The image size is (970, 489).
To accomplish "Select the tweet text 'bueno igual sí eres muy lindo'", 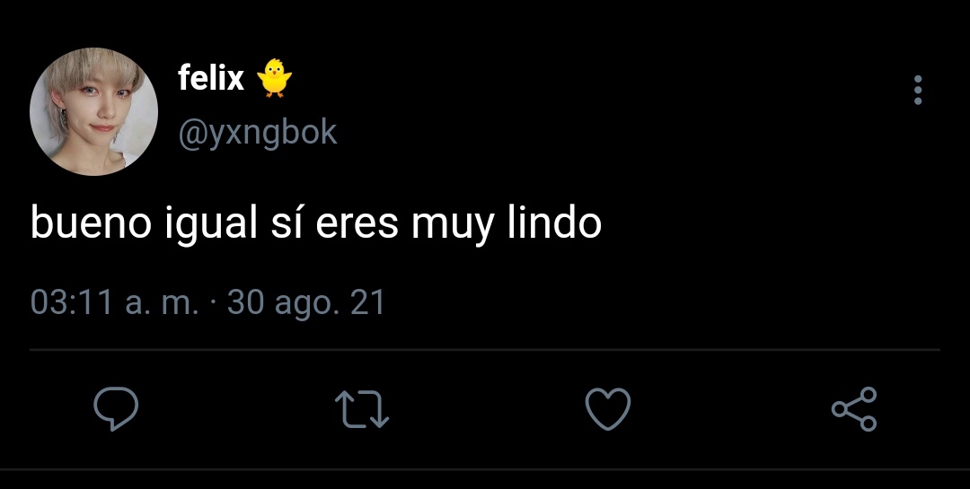I will point(315,223).
